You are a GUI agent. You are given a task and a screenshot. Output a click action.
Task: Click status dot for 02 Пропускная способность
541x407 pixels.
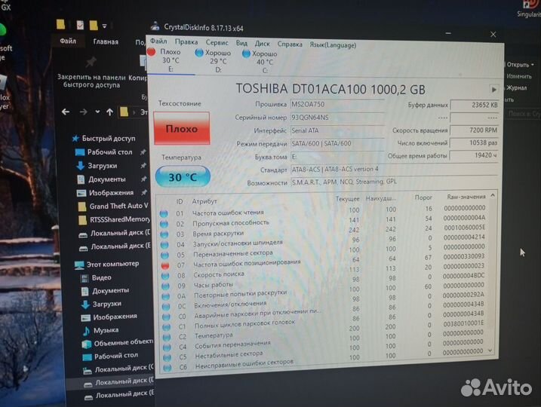click(x=164, y=224)
